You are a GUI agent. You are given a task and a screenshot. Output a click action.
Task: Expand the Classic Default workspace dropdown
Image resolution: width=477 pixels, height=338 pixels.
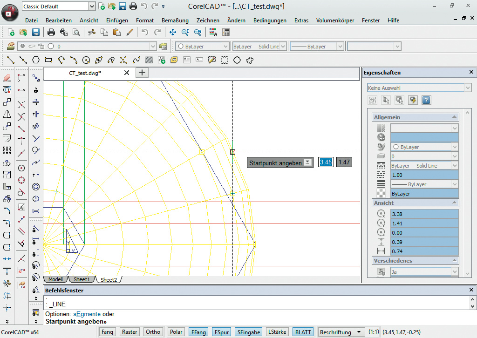point(91,6)
